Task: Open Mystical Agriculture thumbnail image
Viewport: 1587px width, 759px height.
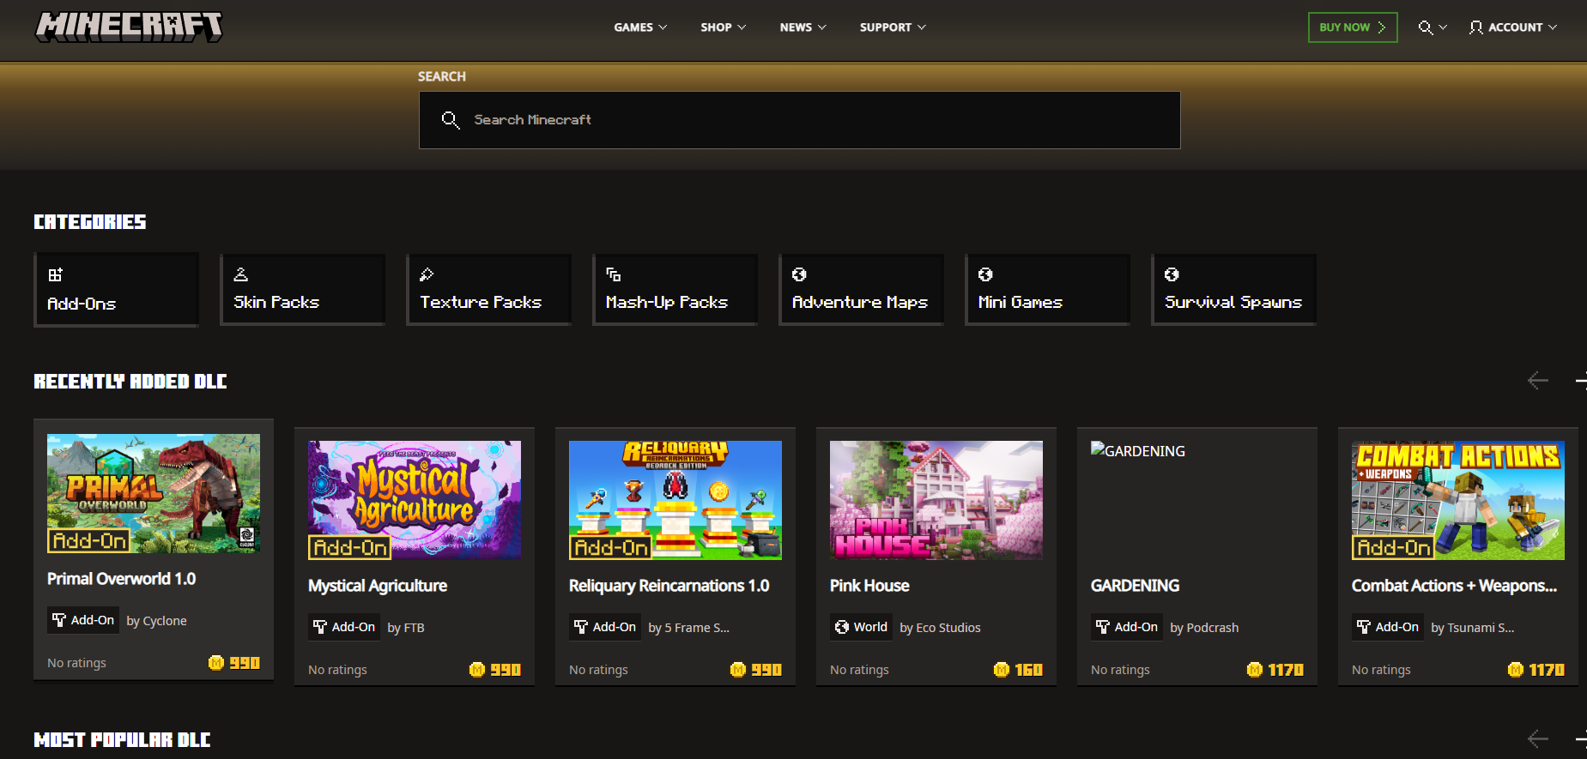Action: [x=415, y=500]
